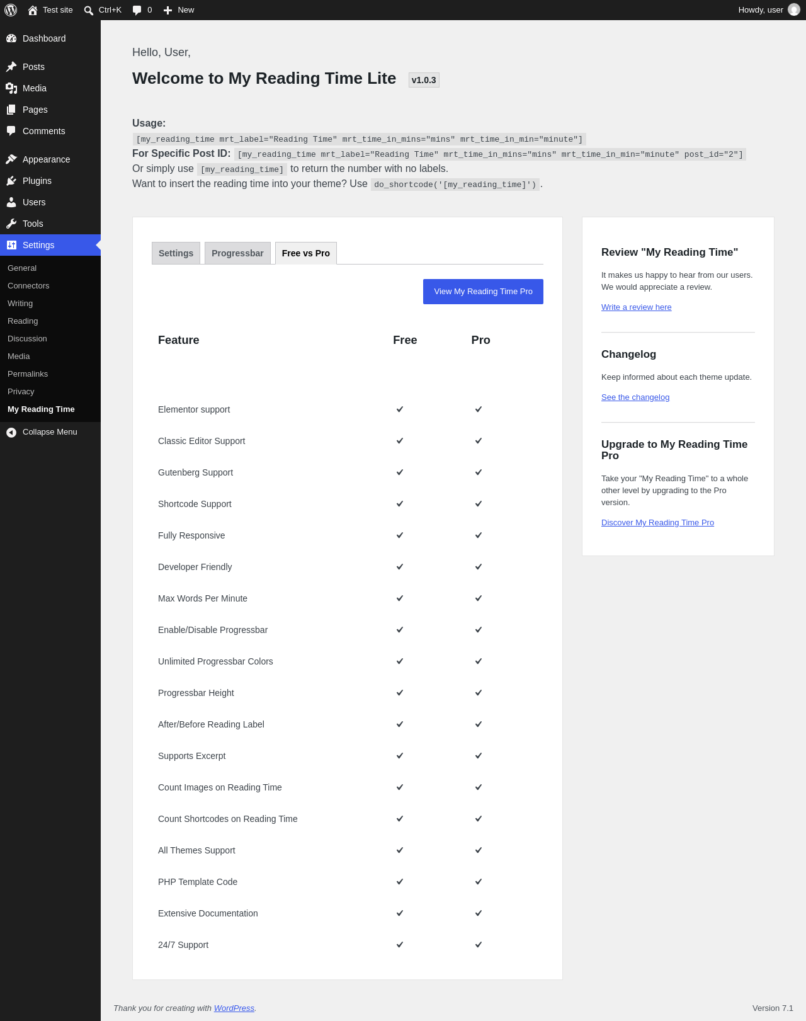Open the comments bubble icon in admin bar
Image resolution: width=806 pixels, height=1021 pixels.
point(137,10)
